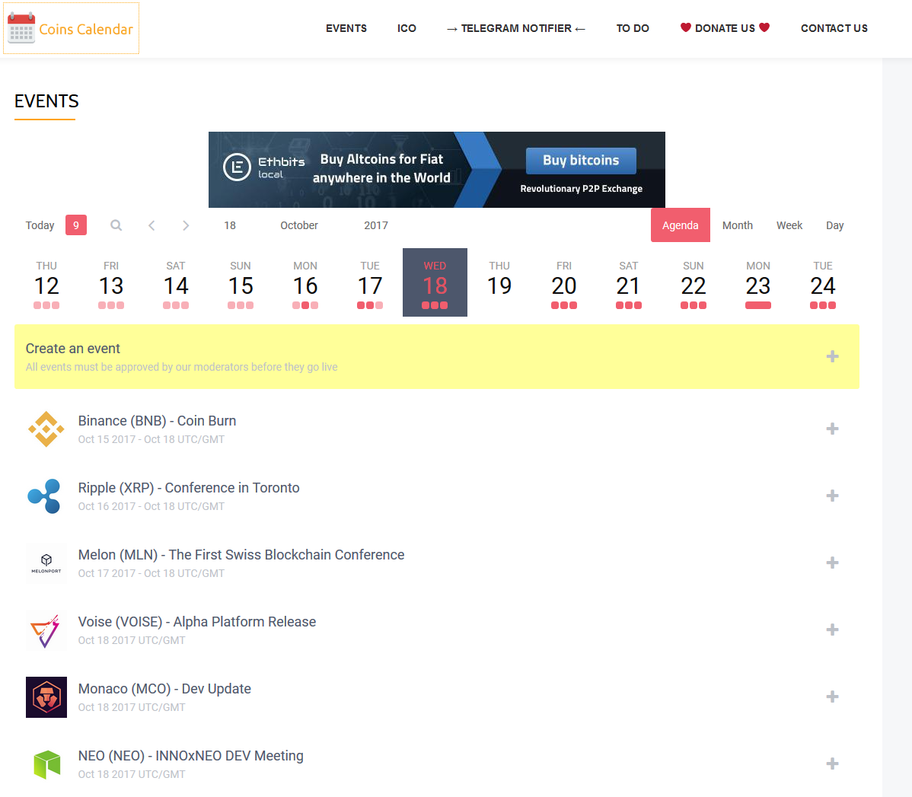Expand Binance Coin Burn event details
The height and width of the screenshot is (797, 912).
click(x=832, y=429)
